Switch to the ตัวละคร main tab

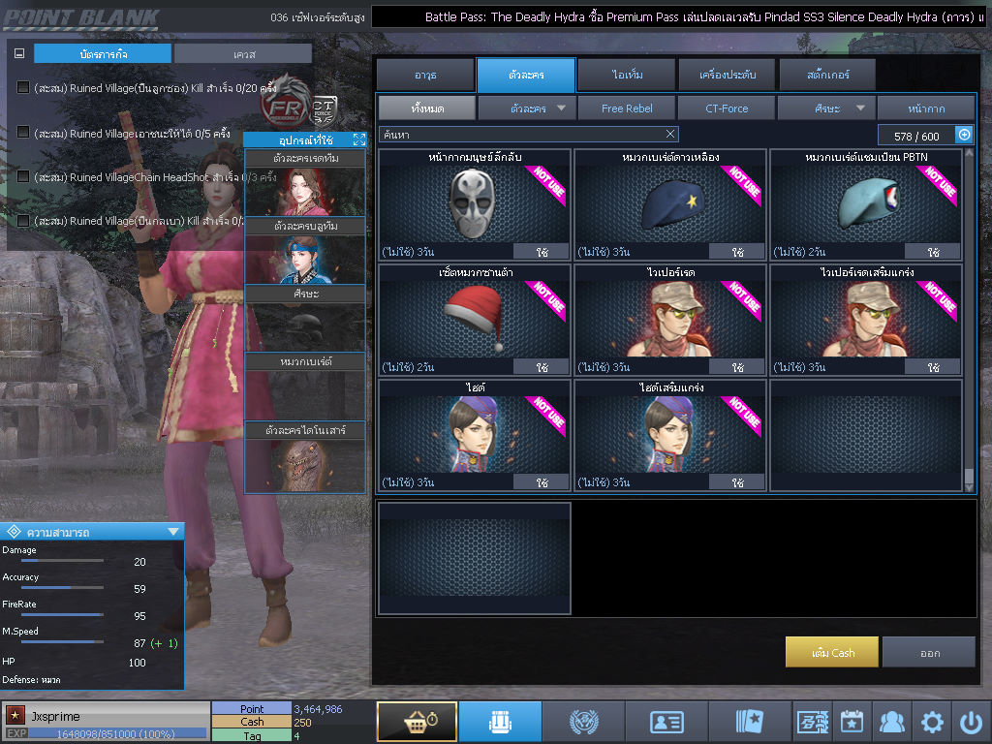(526, 75)
